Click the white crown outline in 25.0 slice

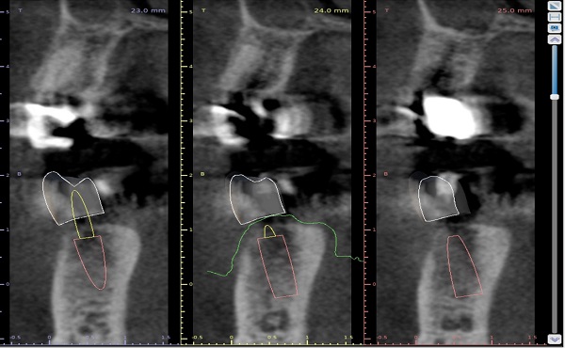439,198
